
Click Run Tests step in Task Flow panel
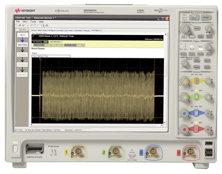point(22,75)
